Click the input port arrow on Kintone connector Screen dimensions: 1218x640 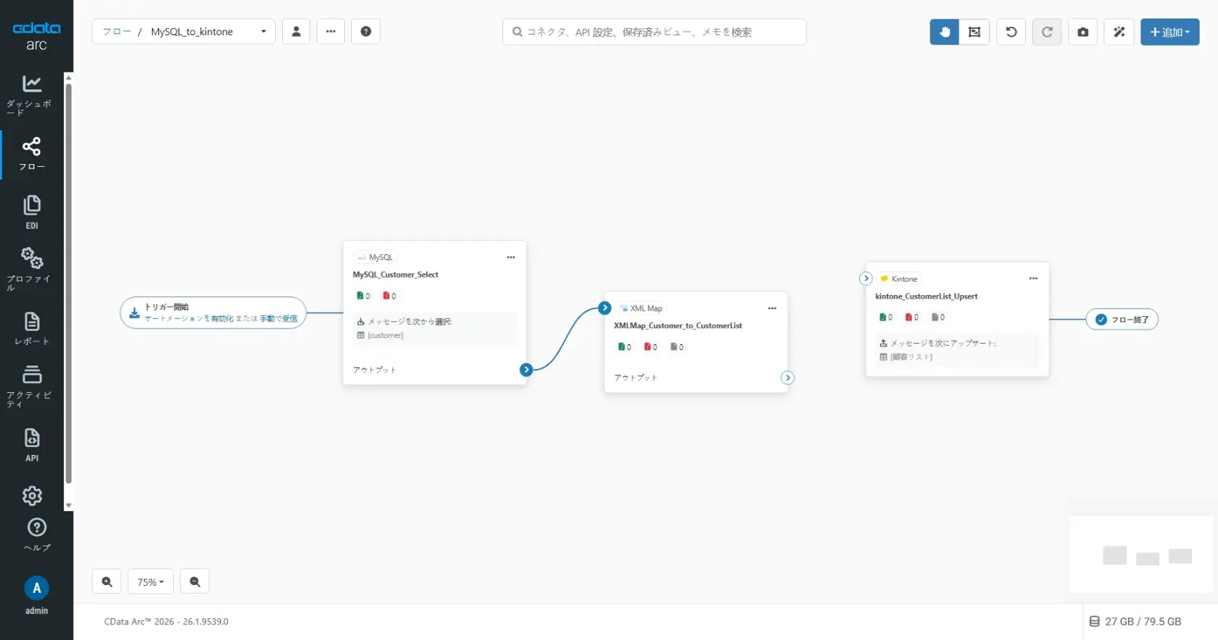pos(866,278)
